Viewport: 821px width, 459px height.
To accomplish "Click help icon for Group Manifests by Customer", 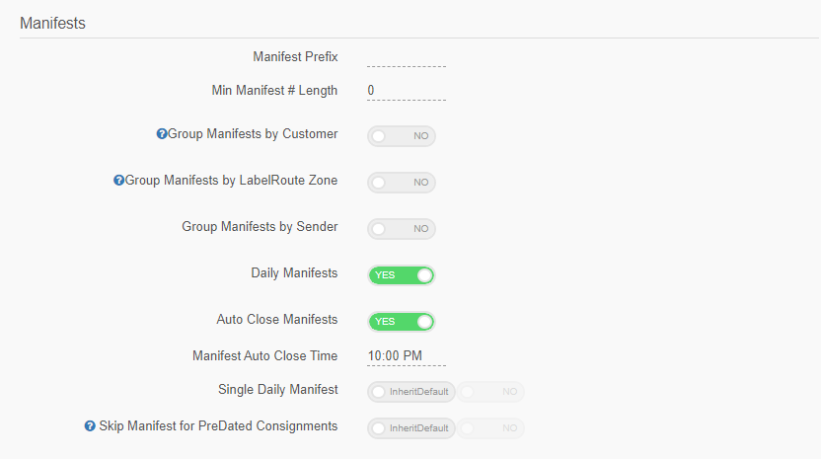I will (162, 134).
